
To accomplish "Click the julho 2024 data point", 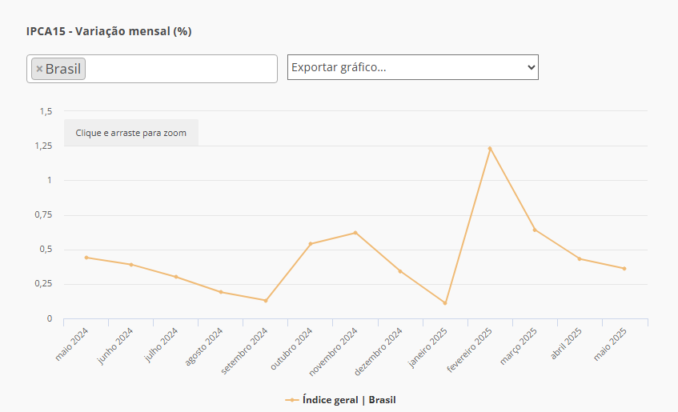I will pos(176,277).
